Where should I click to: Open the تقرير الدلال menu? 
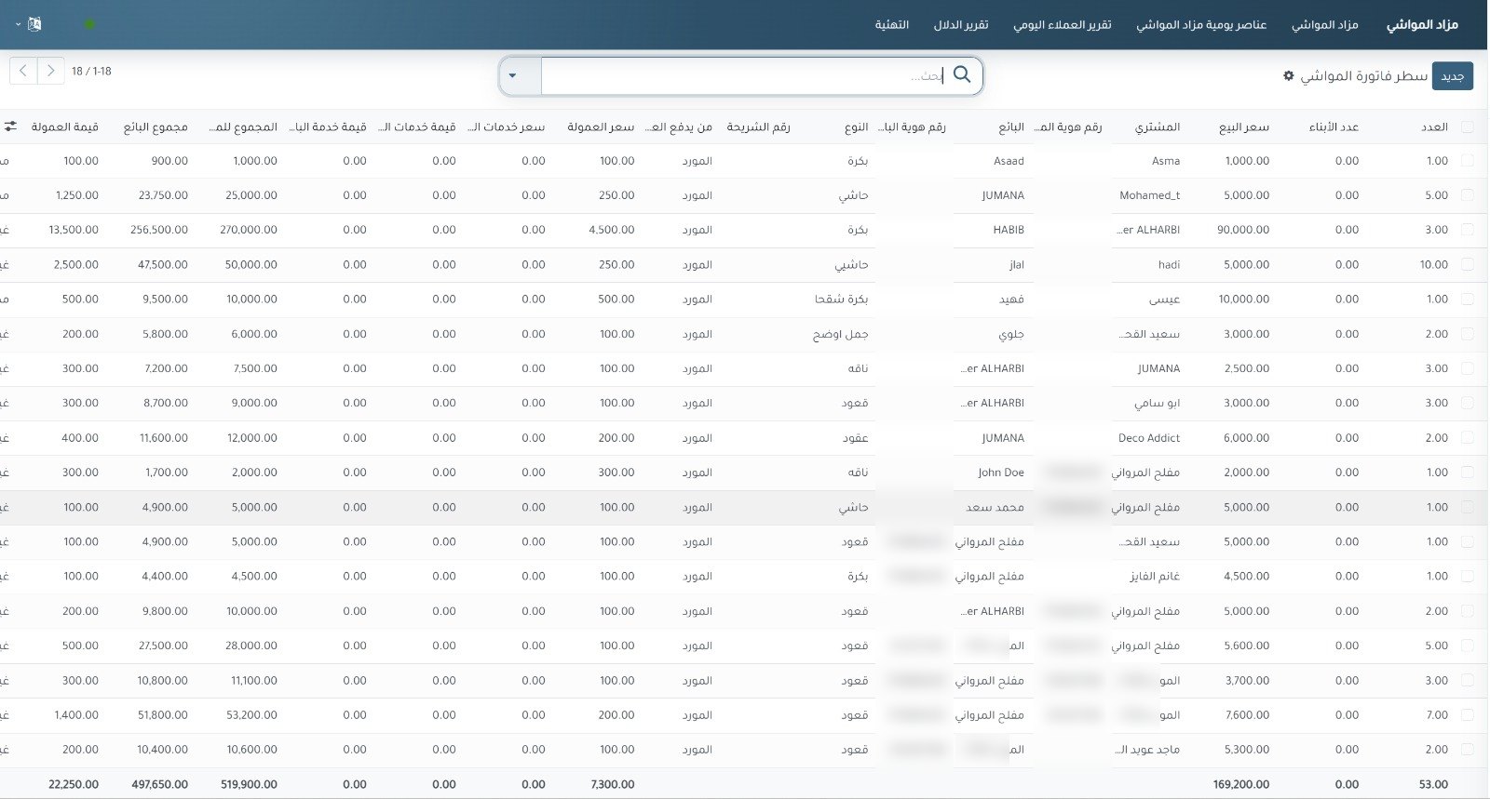[961, 24]
